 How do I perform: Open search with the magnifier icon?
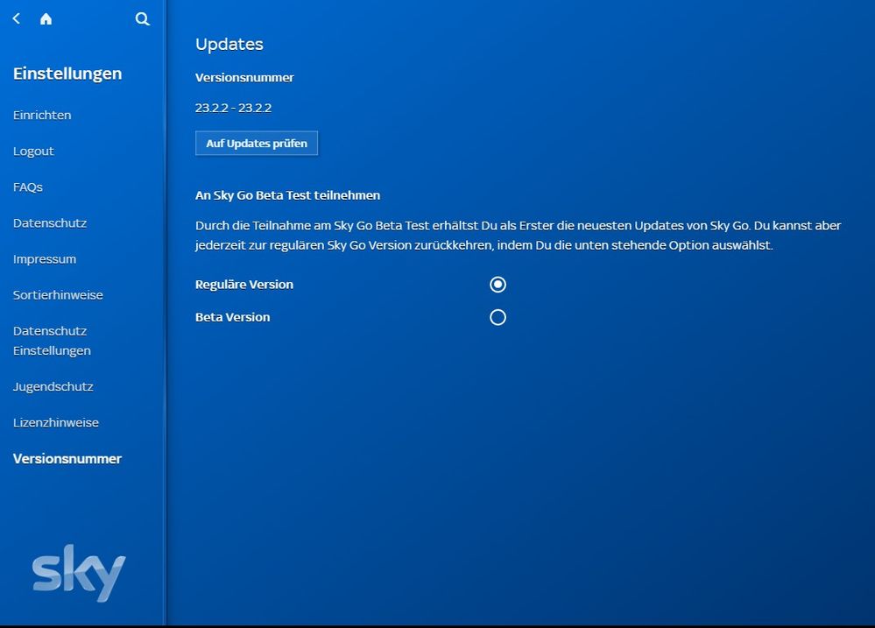click(142, 19)
